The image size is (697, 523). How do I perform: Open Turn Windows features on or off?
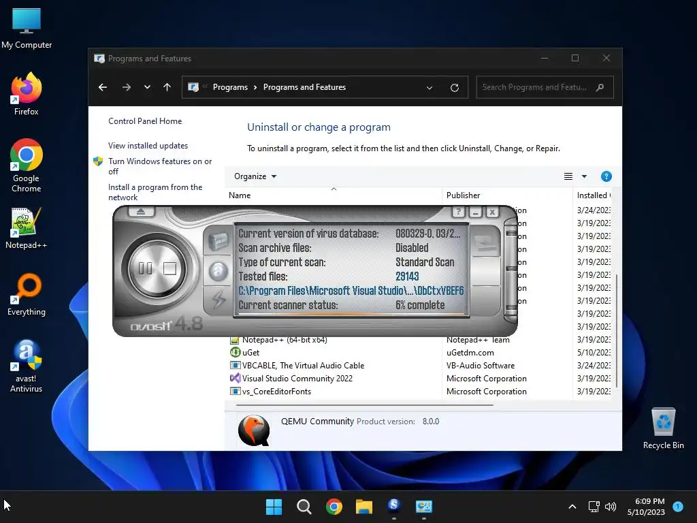pyautogui.click(x=160, y=166)
